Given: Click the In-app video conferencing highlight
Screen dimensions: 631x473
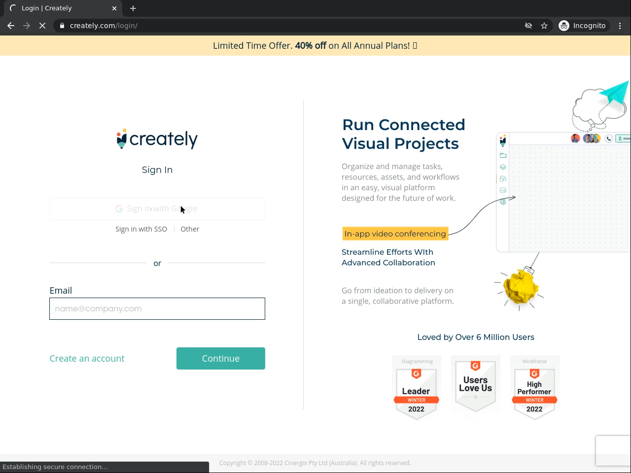Looking at the screenshot, I should (395, 234).
